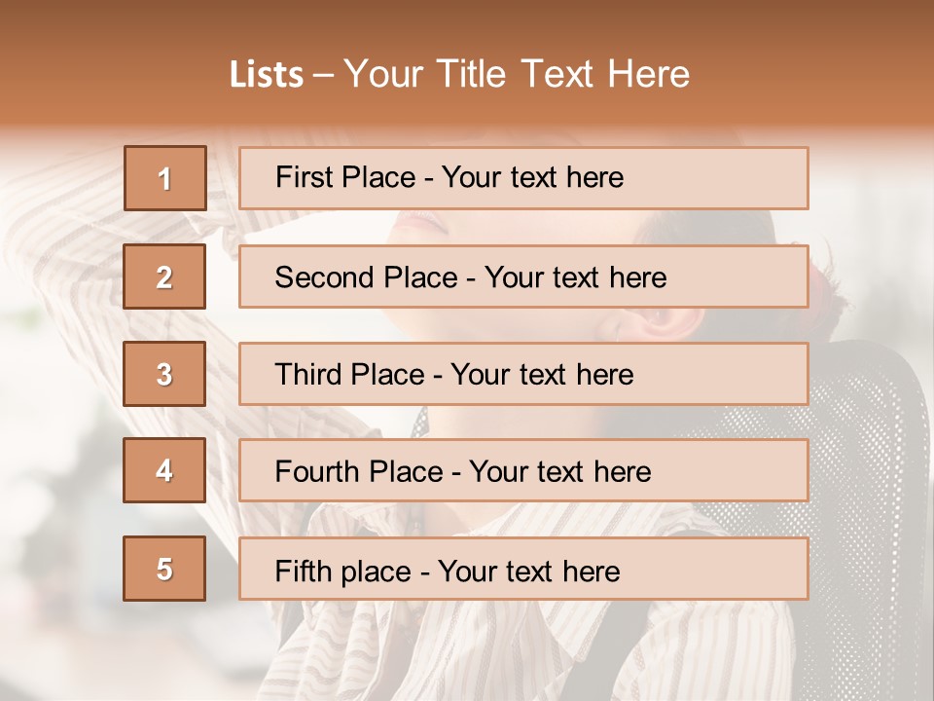The height and width of the screenshot is (701, 934).
Task: Click "Your Title Text Here" in the title
Action: [x=517, y=75]
